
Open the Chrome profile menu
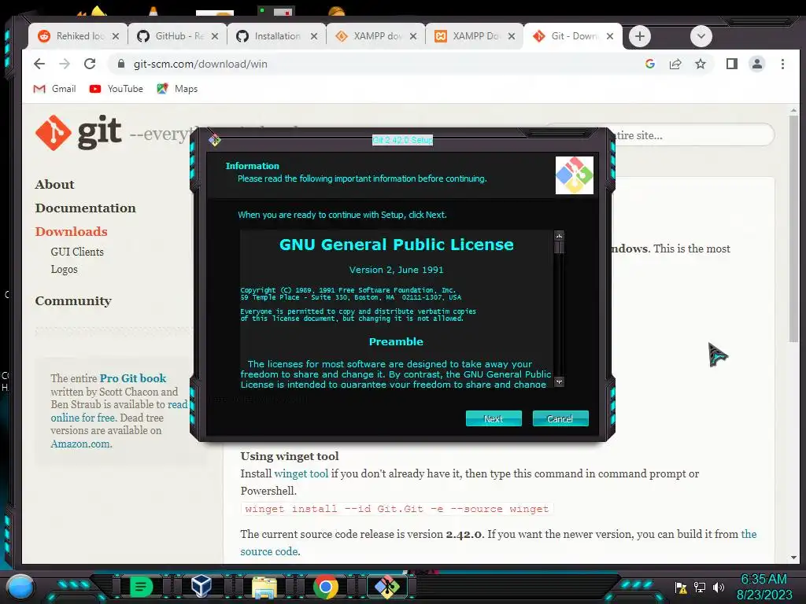pyautogui.click(x=757, y=64)
